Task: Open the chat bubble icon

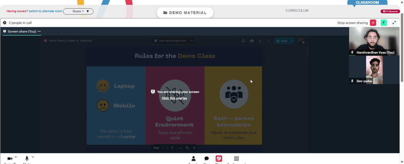Action: 206,159
